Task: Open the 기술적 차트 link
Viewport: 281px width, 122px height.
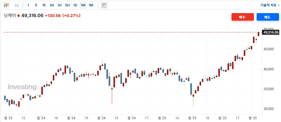Action: [x=269, y=5]
